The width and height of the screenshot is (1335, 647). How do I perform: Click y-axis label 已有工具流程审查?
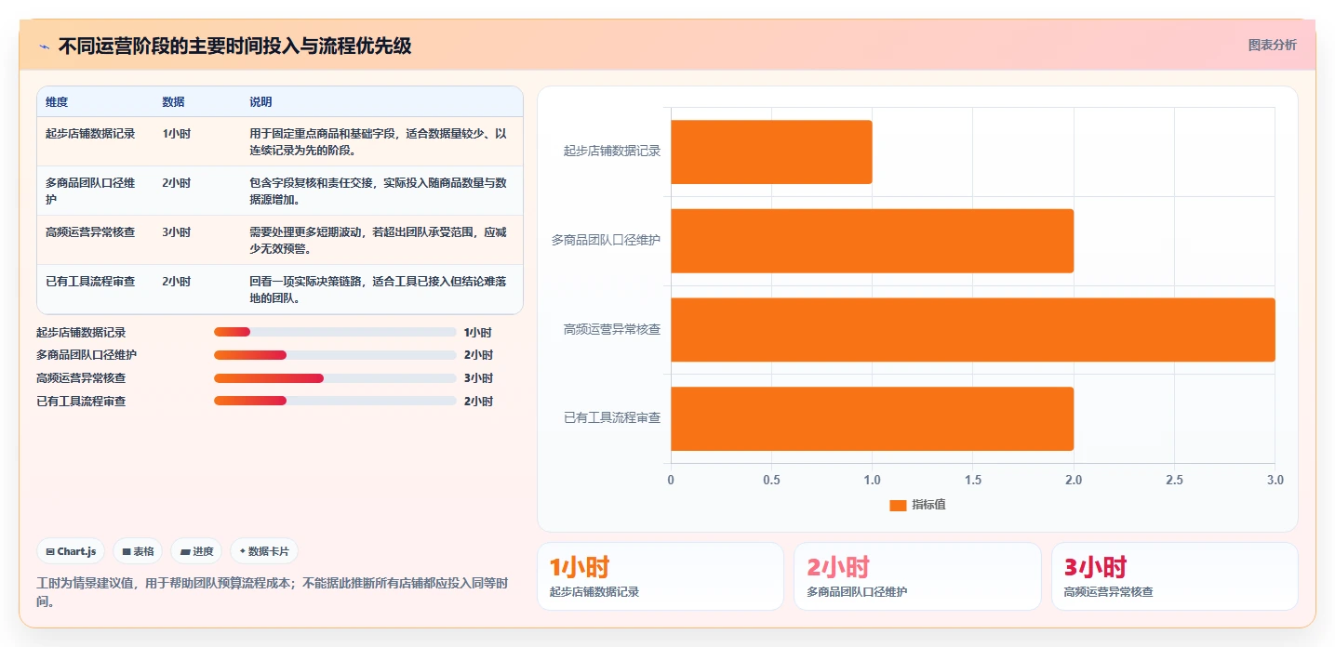[612, 418]
